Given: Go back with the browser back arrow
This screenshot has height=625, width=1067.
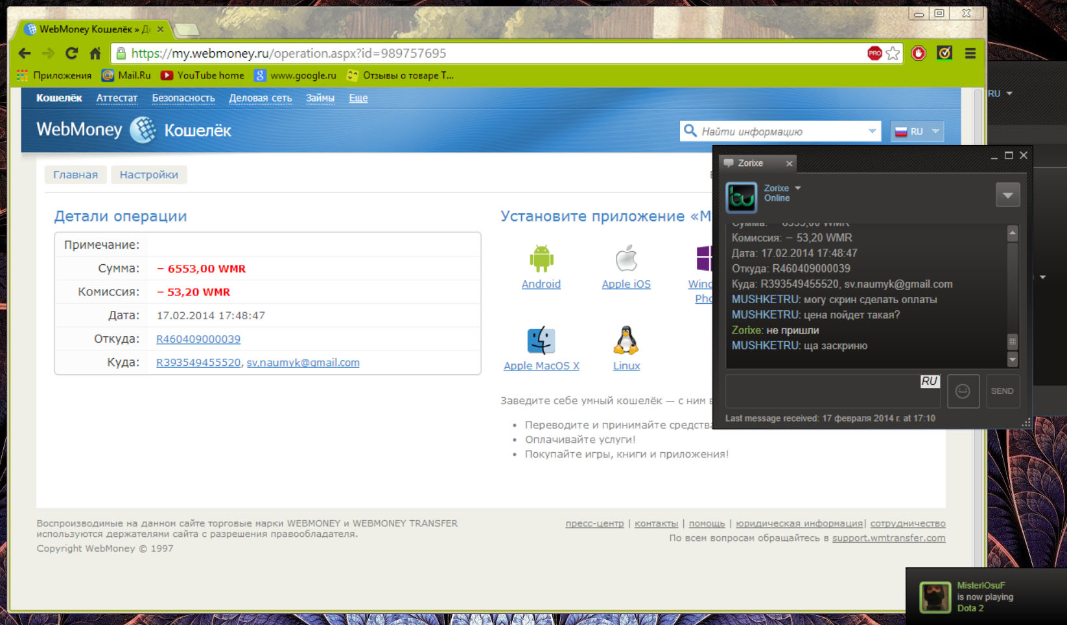Looking at the screenshot, I should (x=25, y=53).
